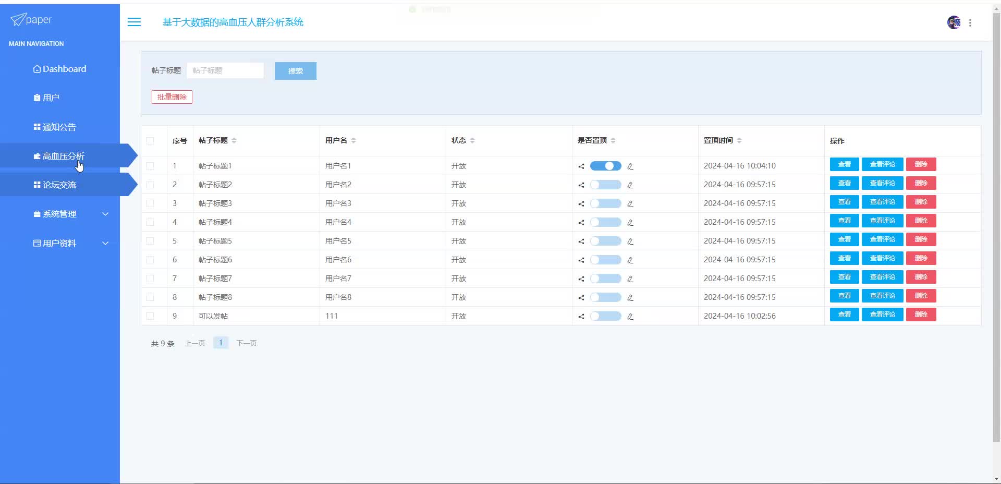Click edit pencil icon in 帖子标题1 row

(x=630, y=166)
